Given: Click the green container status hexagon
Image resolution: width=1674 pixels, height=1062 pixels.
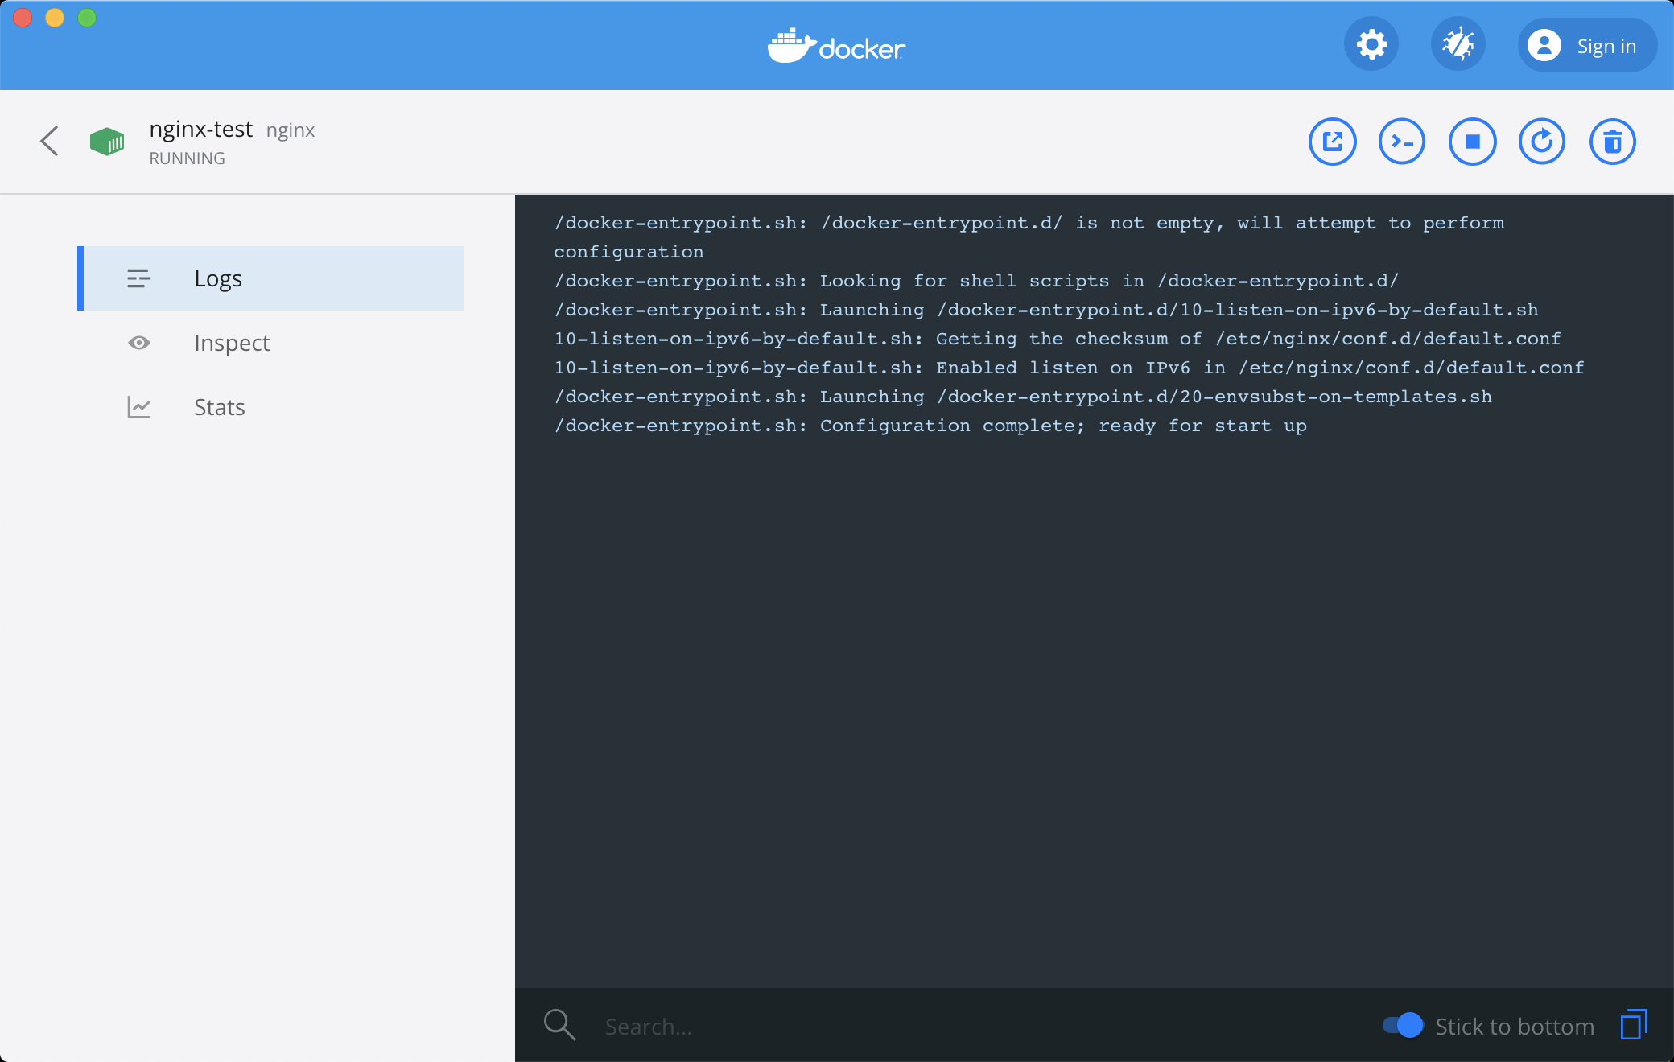Looking at the screenshot, I should click(109, 141).
